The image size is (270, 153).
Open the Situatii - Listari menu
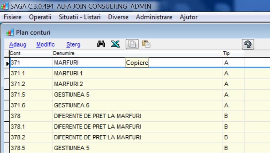point(80,17)
